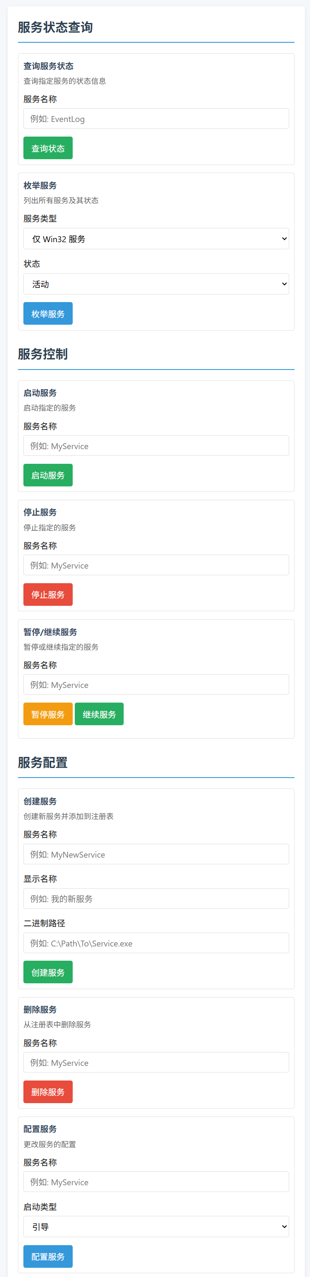This screenshot has height=1277, width=310.
Task: Open the 状态 dropdown showing 活动
Action: (x=156, y=284)
